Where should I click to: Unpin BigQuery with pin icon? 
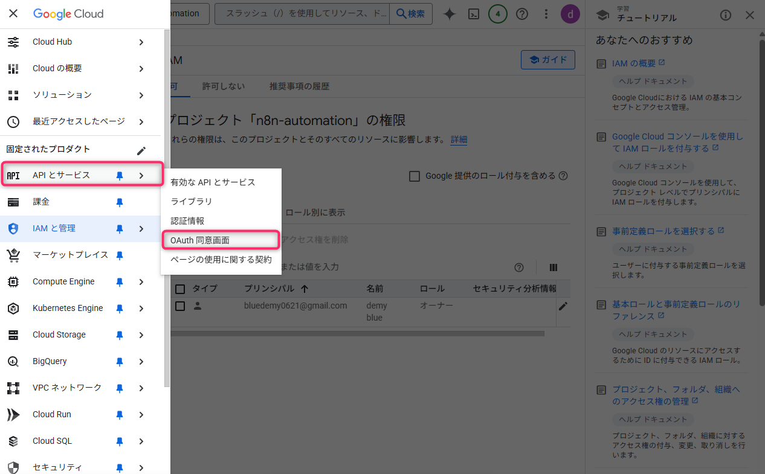coord(120,361)
